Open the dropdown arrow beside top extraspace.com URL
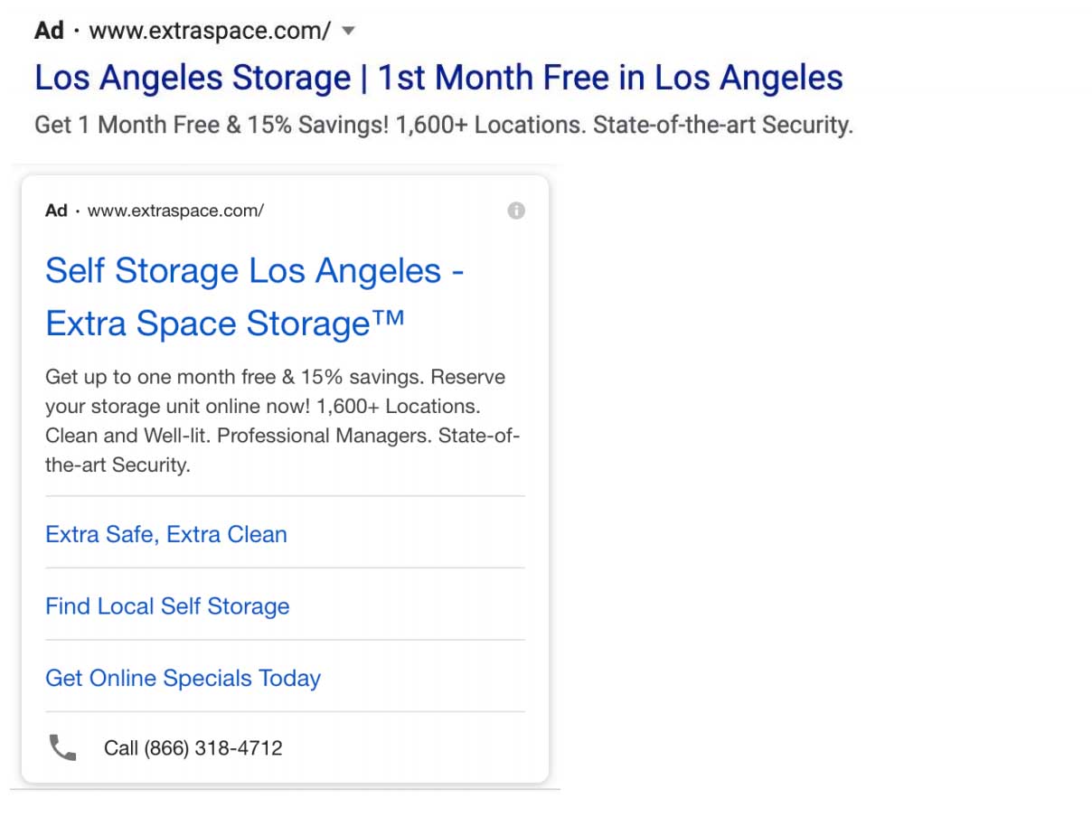 [x=348, y=32]
